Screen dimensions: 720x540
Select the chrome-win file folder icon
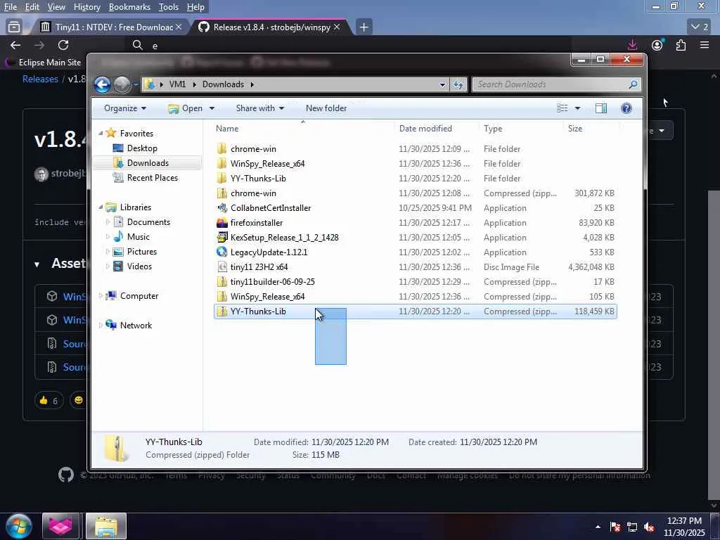221,149
